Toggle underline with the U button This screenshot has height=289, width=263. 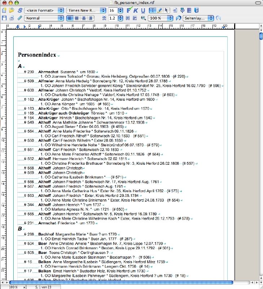click(x=143, y=10)
